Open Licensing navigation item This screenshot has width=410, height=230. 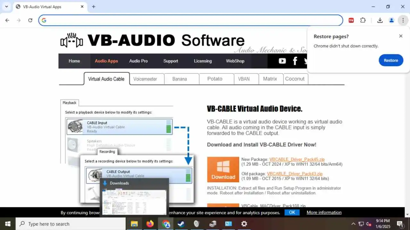tap(203, 61)
